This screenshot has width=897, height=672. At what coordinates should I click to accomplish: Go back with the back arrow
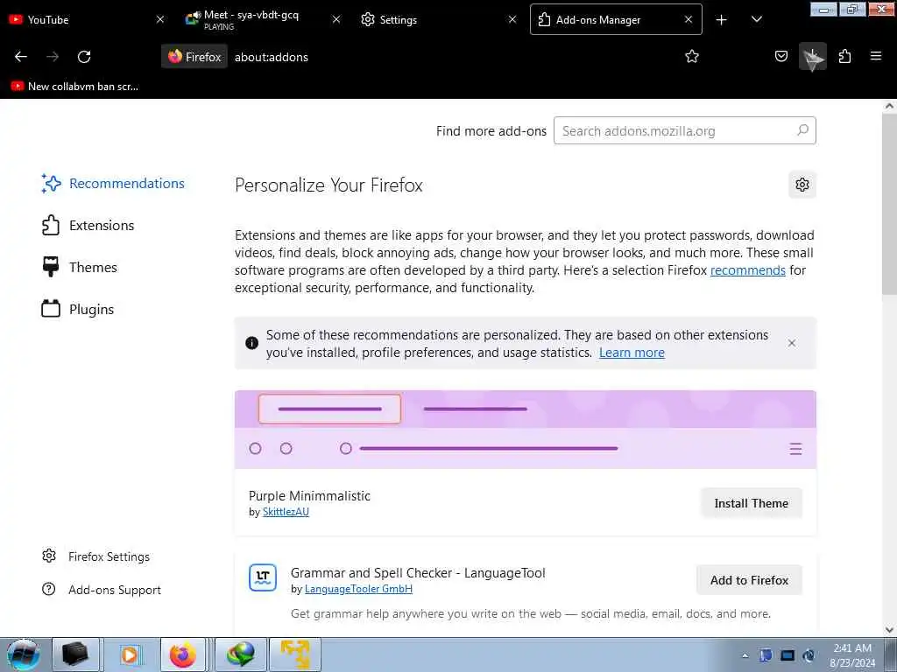(21, 57)
